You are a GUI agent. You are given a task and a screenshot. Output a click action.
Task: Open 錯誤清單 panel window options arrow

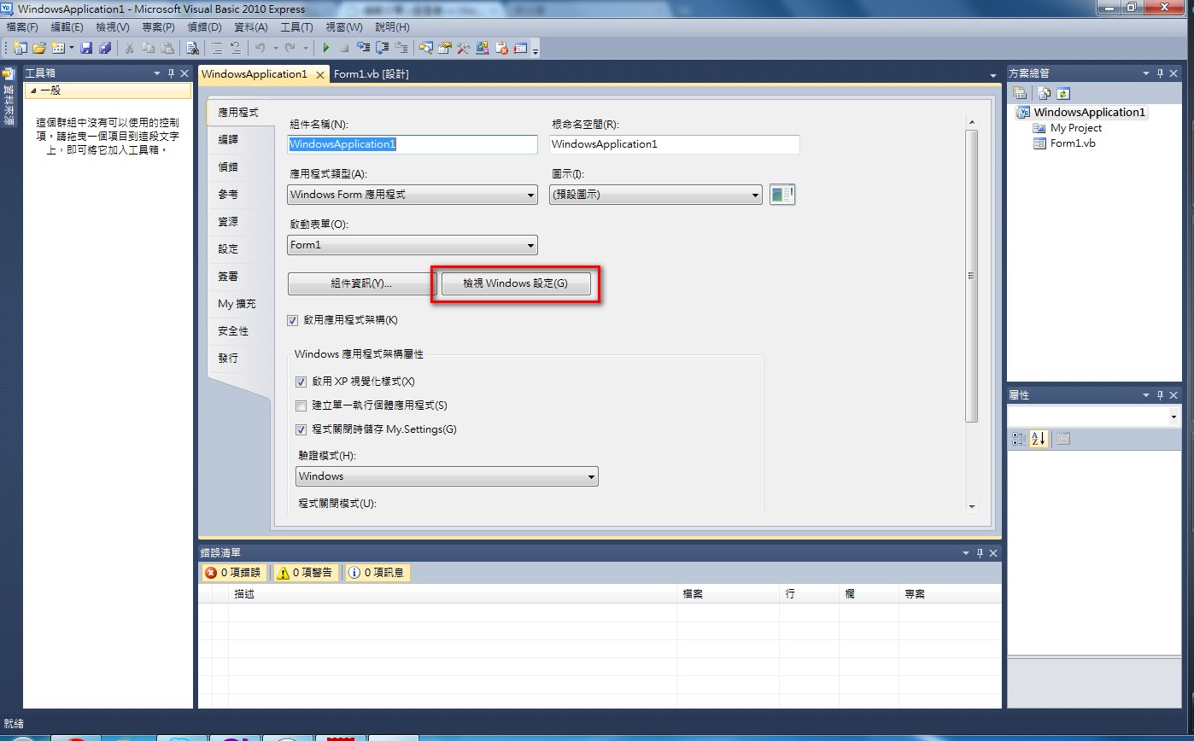point(966,553)
